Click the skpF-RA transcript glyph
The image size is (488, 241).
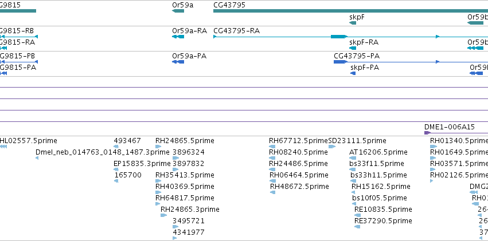tap(353, 48)
